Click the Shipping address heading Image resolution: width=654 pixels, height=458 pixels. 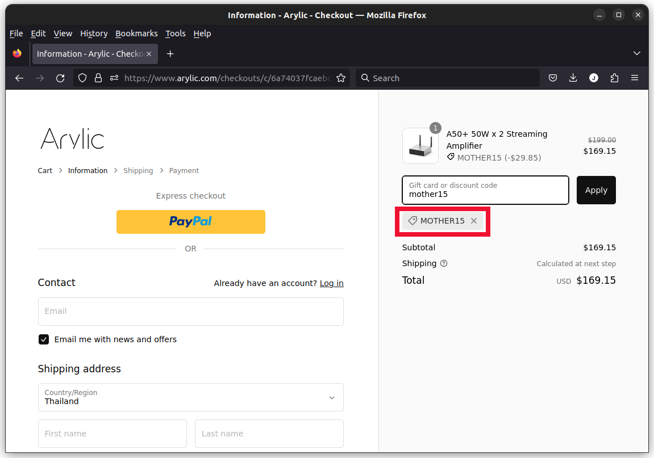(x=79, y=369)
